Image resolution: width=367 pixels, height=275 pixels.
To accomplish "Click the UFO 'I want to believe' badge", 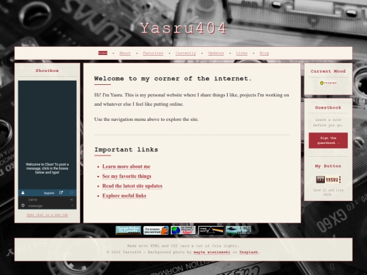I will tap(239, 230).
